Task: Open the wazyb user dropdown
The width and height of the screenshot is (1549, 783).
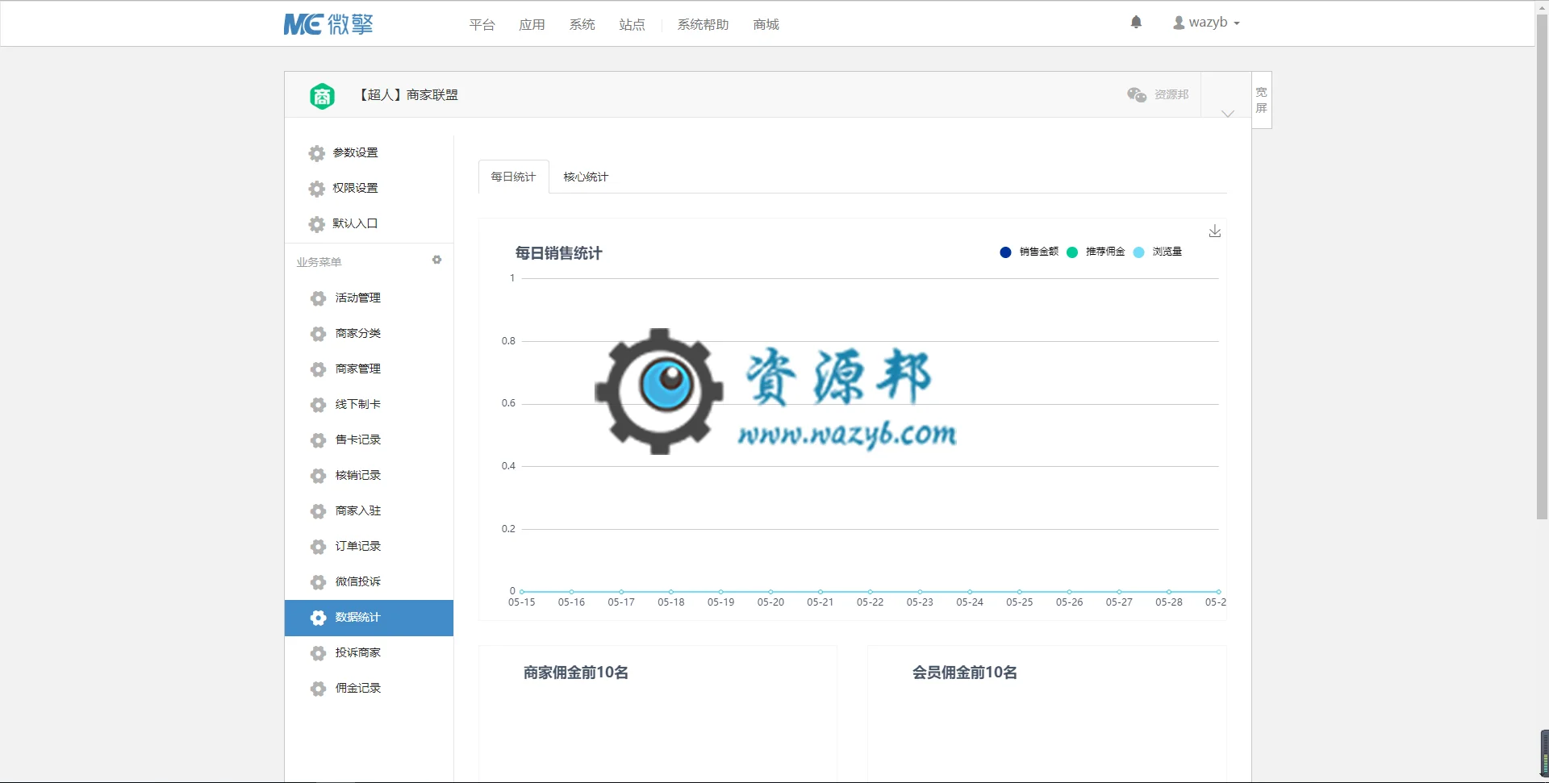Action: (1206, 23)
